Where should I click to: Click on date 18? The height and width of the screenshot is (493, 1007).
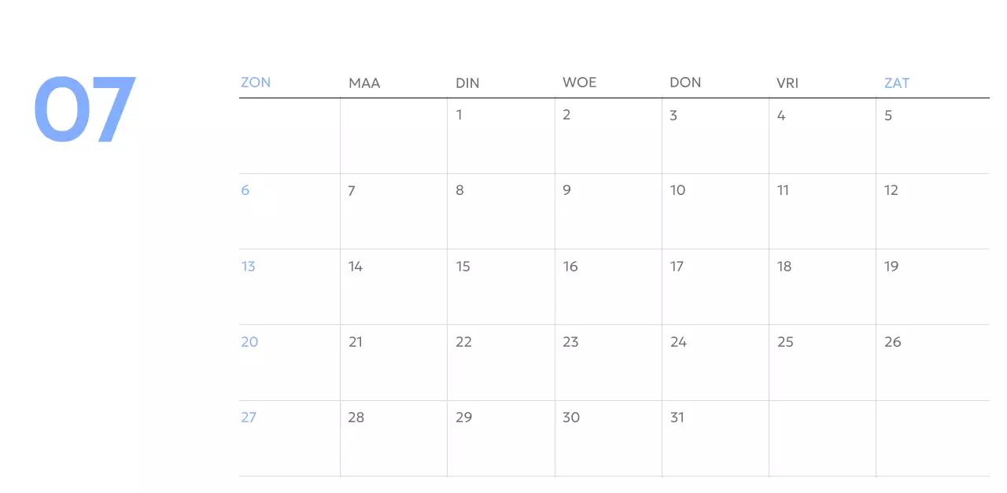tap(784, 267)
